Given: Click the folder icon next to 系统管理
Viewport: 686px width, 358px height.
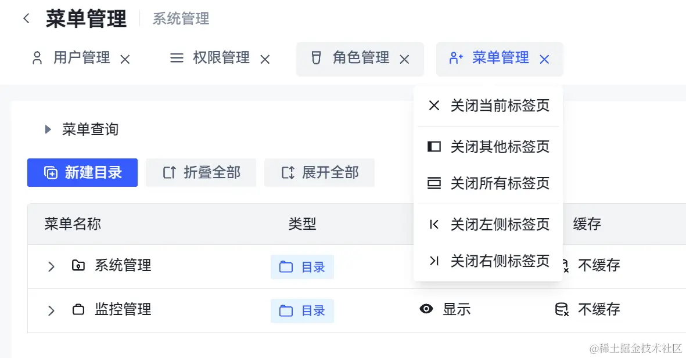Looking at the screenshot, I should (78, 266).
